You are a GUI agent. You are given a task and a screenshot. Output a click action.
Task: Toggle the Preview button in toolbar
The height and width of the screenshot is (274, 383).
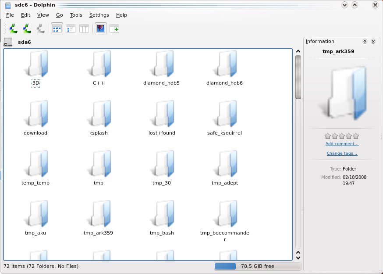point(100,29)
